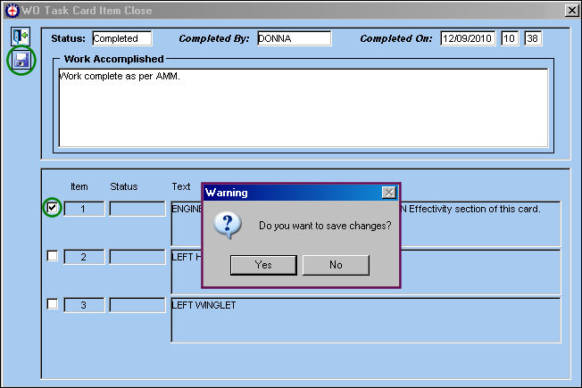Viewport: 582px width, 388px height.
Task: Decline saving with the No button
Action: tap(336, 265)
